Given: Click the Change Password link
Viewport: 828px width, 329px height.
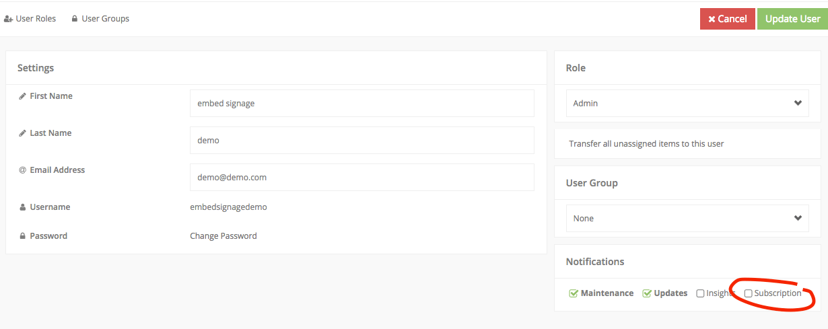Looking at the screenshot, I should tap(223, 236).
